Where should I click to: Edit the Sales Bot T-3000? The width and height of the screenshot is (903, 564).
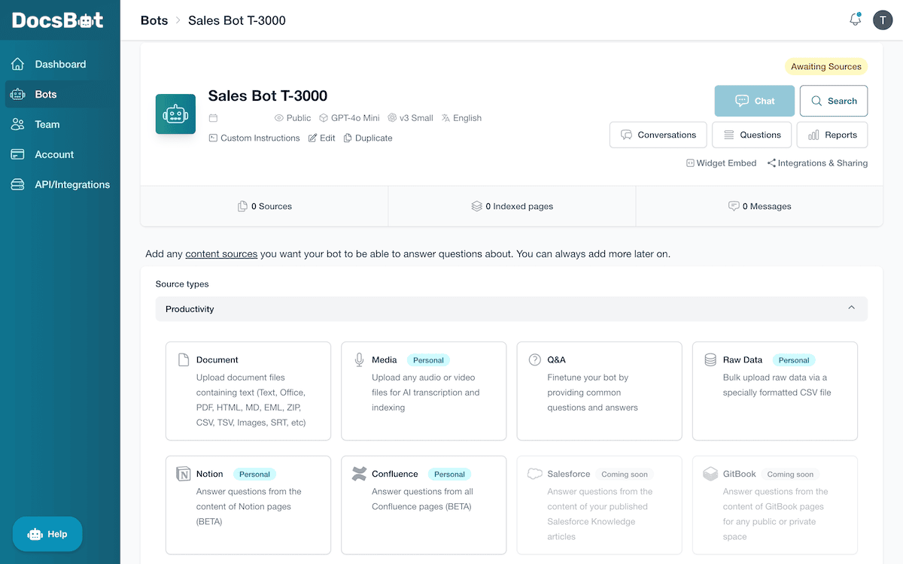(x=322, y=138)
